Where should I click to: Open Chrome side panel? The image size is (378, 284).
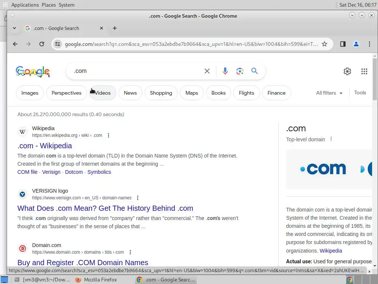click(343, 44)
